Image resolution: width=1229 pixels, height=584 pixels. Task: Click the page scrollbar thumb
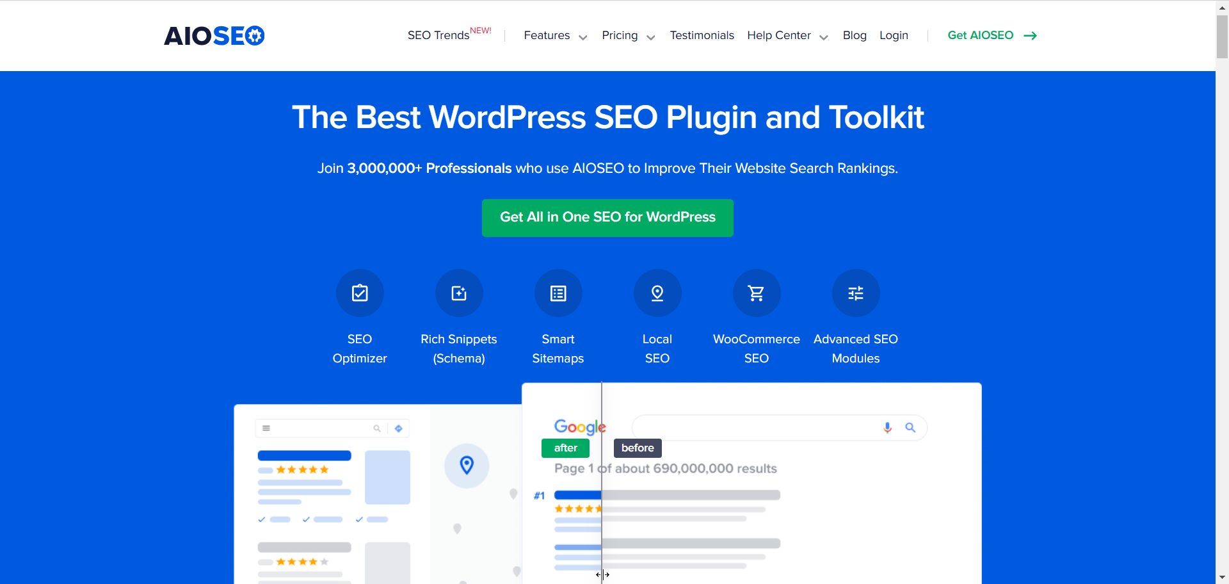(1222, 36)
